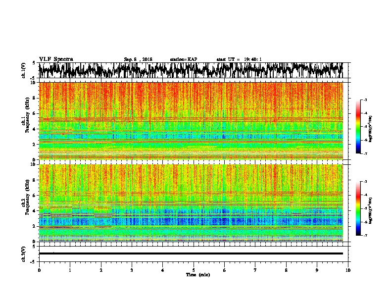This screenshot has width=392, height=303.
Task: Click the ch.2 spectrogram plot
Action: point(191,203)
